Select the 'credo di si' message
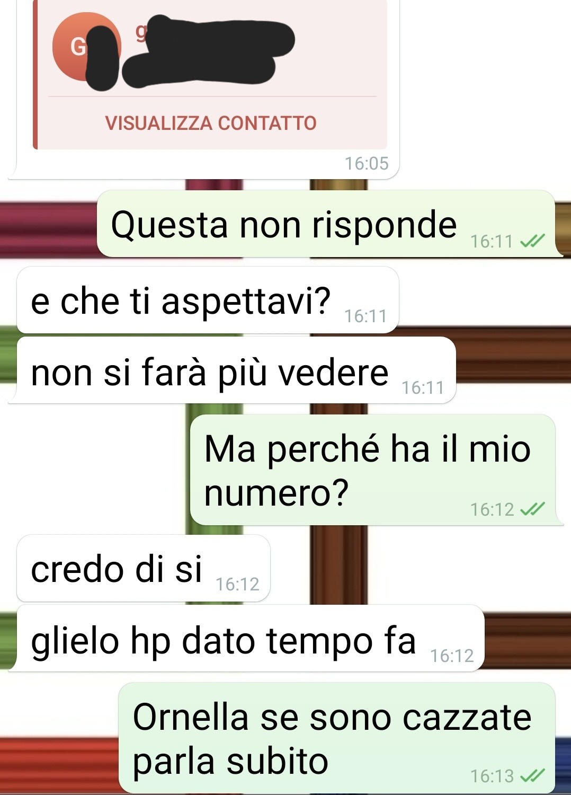Screen dimensions: 571x795 144,568
